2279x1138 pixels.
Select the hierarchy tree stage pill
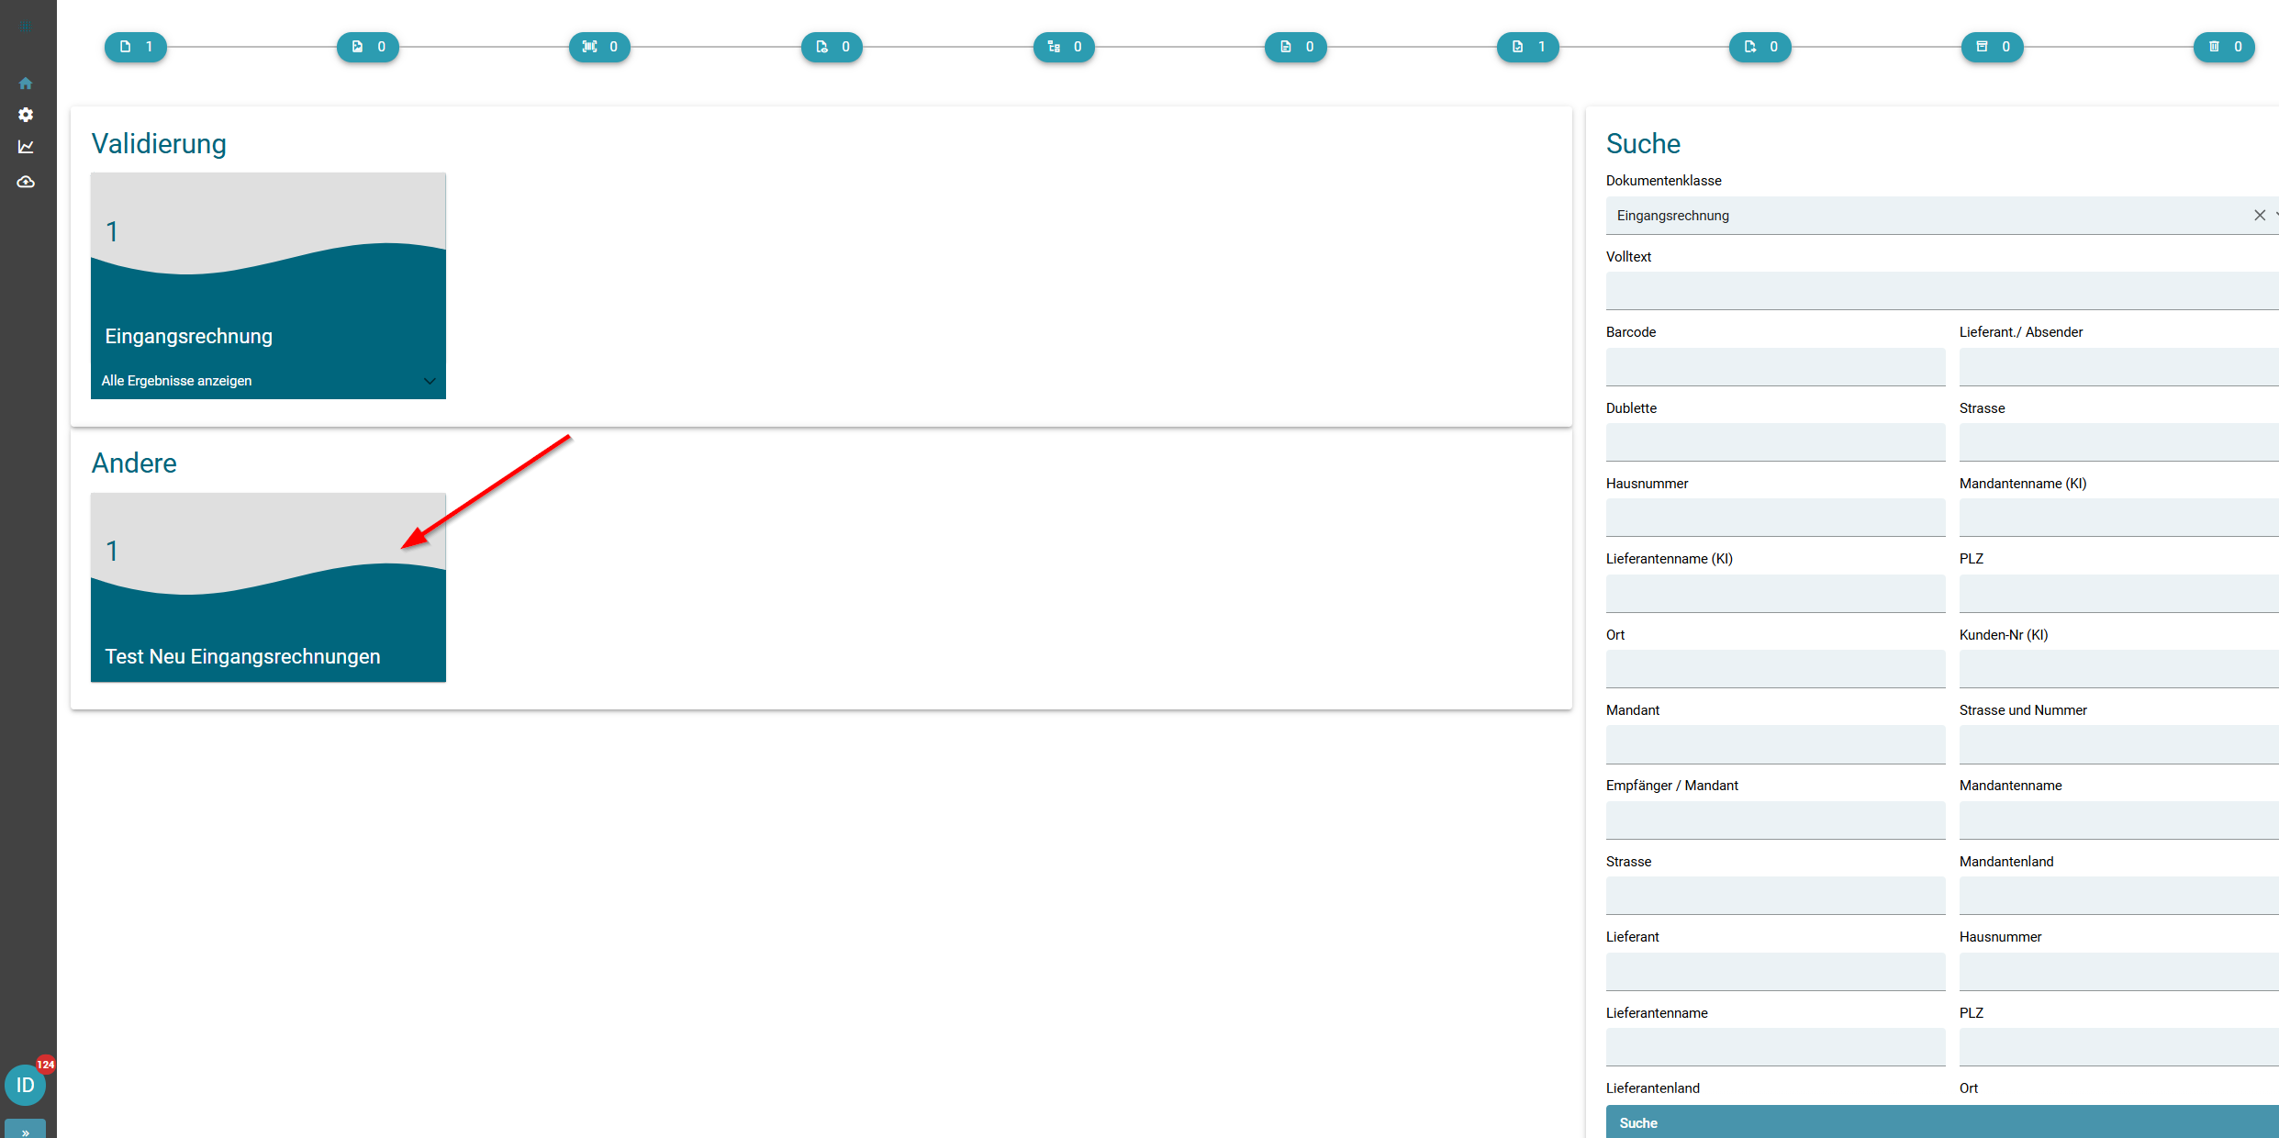point(1064,47)
